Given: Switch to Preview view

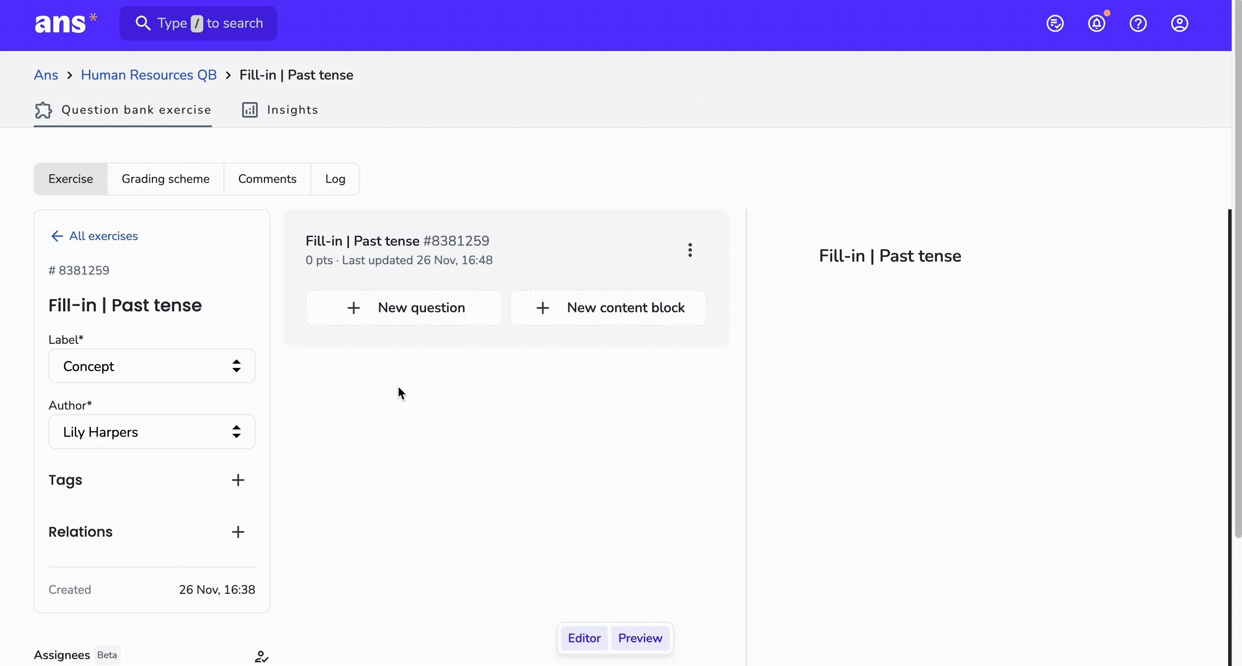Looking at the screenshot, I should [640, 638].
